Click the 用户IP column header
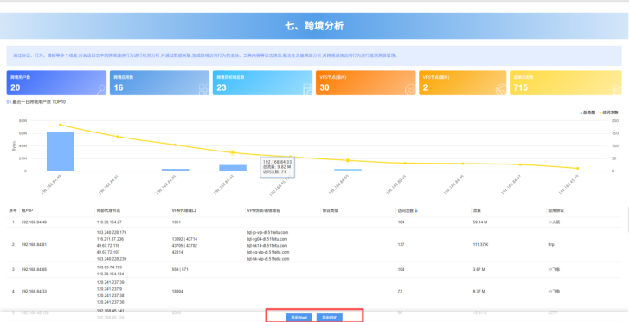Image resolution: width=630 pixels, height=322 pixels. tap(28, 210)
